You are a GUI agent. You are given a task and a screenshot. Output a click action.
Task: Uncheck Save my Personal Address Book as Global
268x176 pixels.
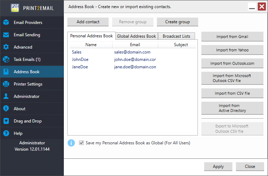pos(81,143)
